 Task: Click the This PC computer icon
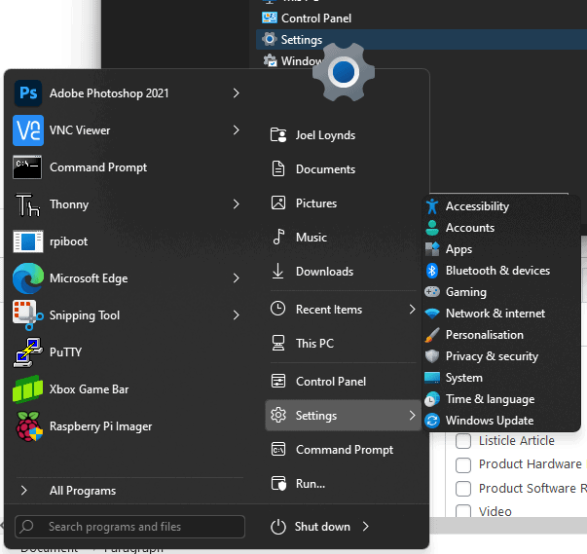(278, 344)
